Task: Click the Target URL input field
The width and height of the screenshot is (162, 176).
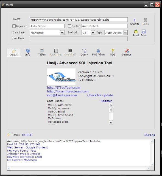Action: (79, 20)
